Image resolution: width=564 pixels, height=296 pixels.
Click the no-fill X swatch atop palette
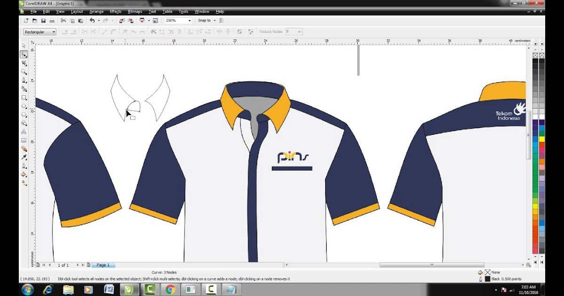(x=535, y=55)
